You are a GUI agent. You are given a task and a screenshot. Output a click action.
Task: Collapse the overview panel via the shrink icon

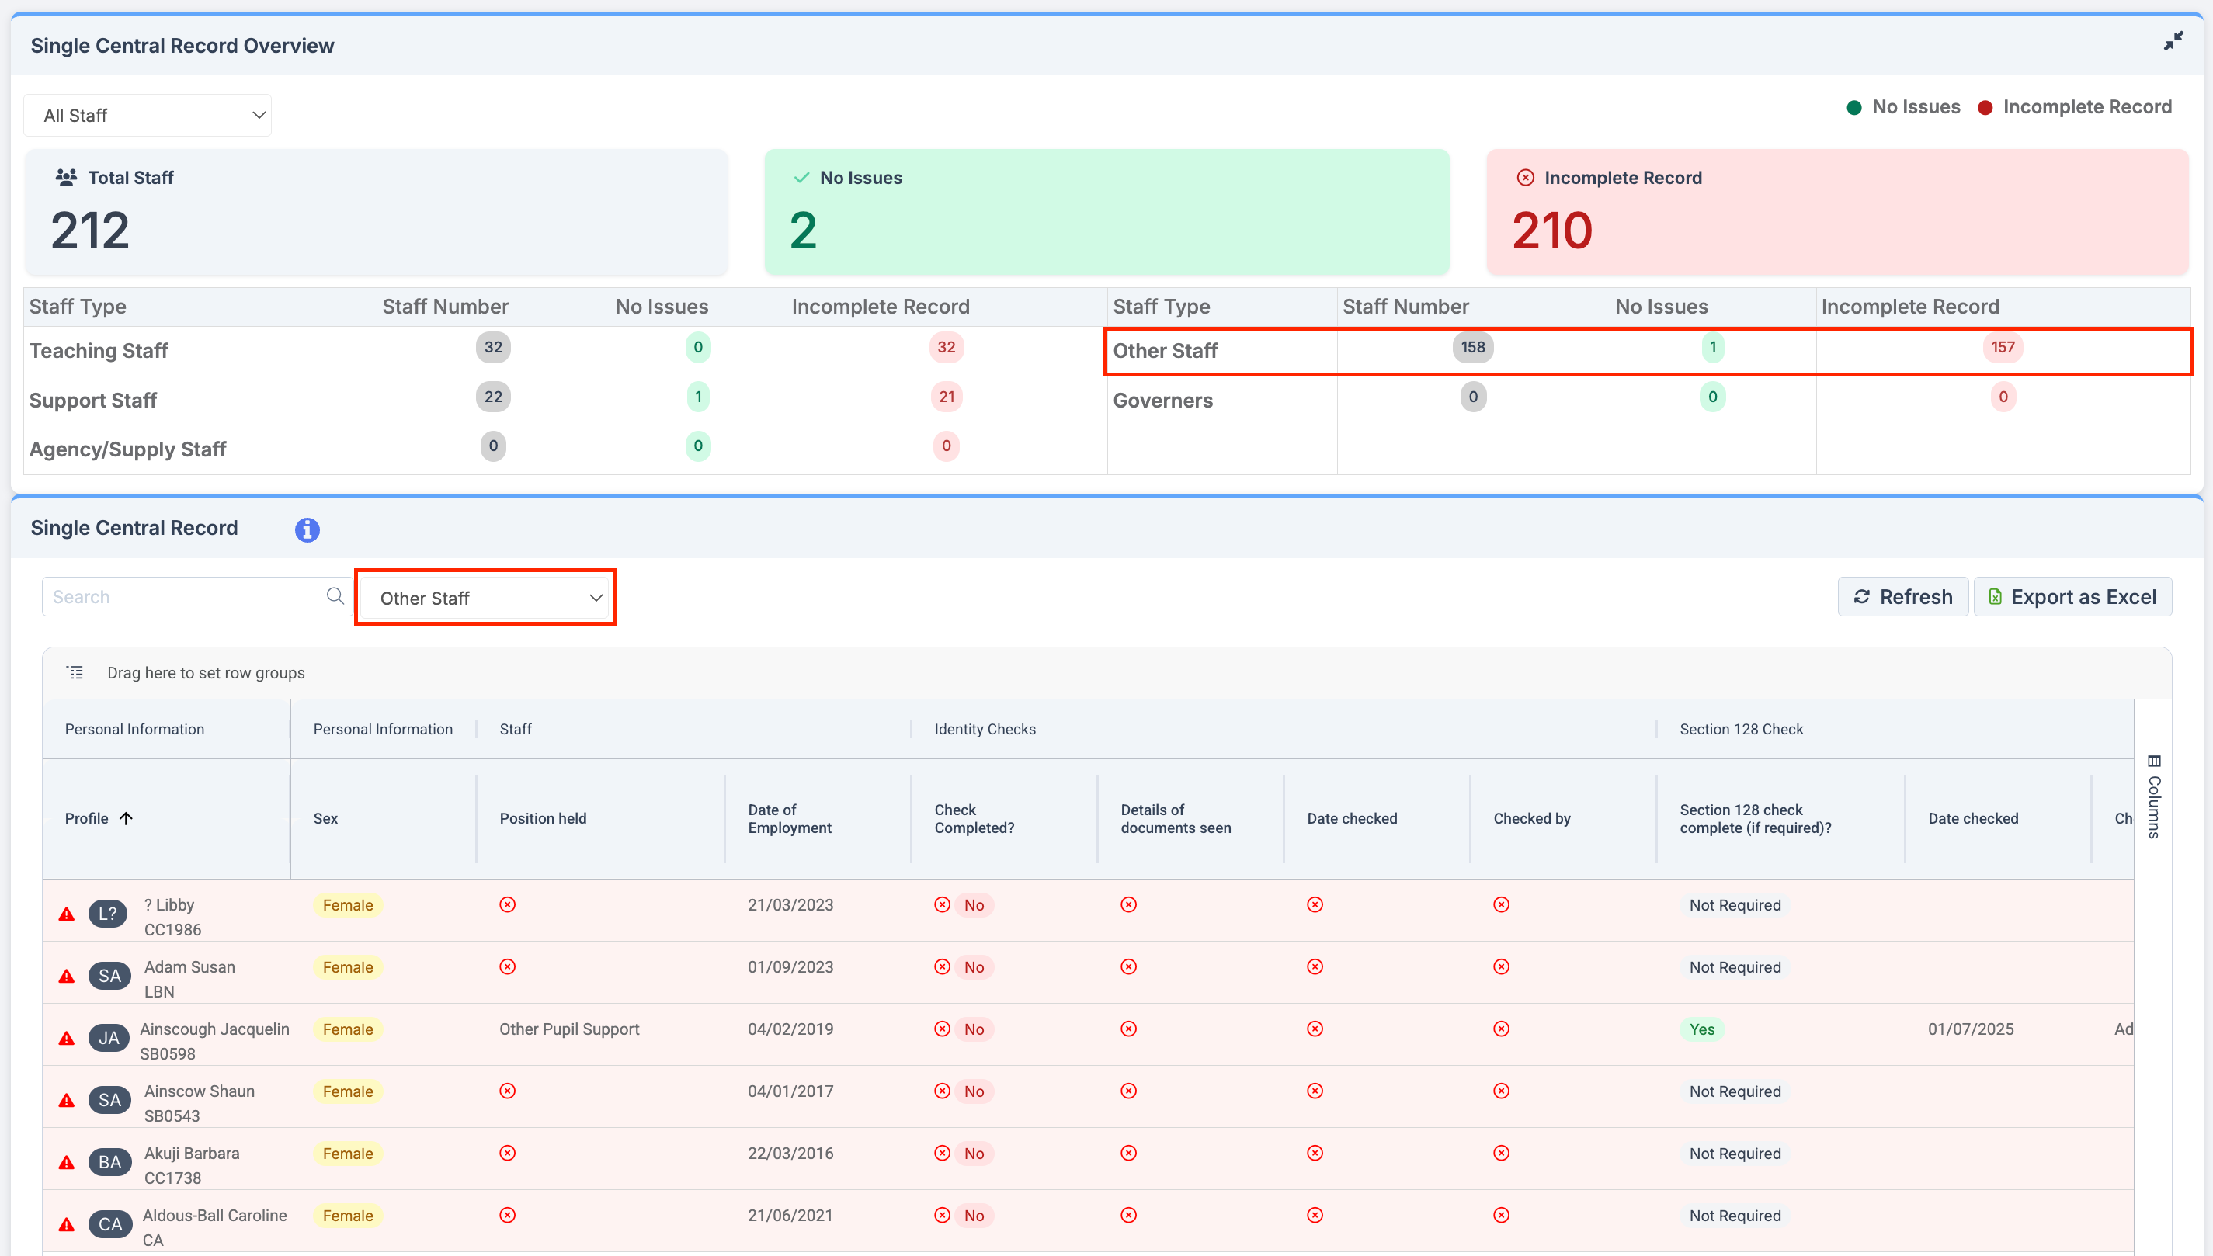pyautogui.click(x=2173, y=40)
